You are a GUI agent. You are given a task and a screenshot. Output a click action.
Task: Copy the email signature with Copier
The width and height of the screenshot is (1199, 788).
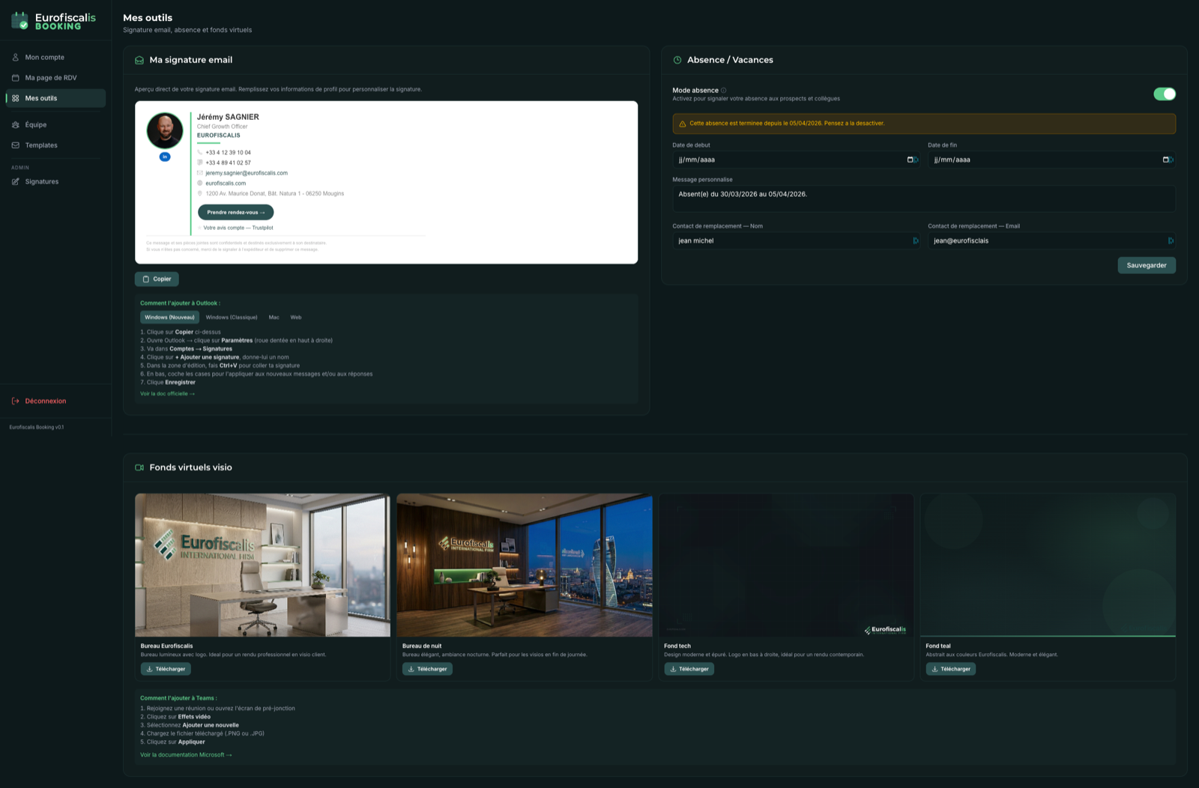tap(157, 279)
